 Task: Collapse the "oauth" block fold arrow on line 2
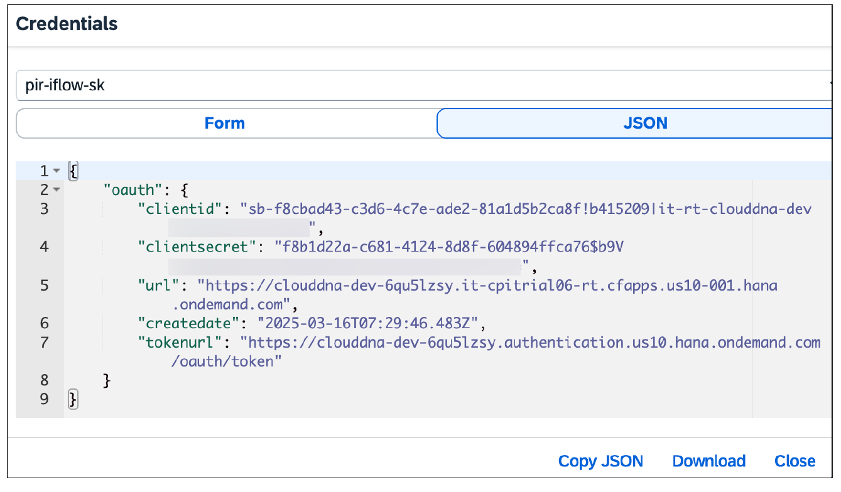pyautogui.click(x=57, y=190)
